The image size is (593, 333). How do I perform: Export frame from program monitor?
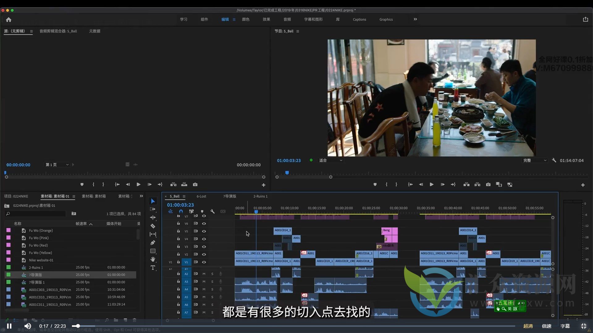(x=488, y=185)
